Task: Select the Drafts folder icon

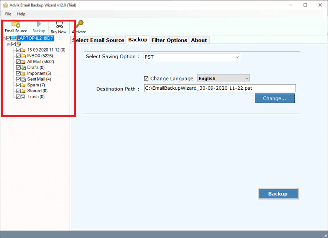Action: (x=23, y=67)
